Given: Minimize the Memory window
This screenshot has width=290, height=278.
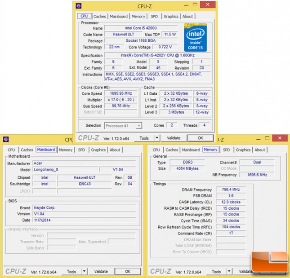Looking at the screenshot, I should coord(259,139).
